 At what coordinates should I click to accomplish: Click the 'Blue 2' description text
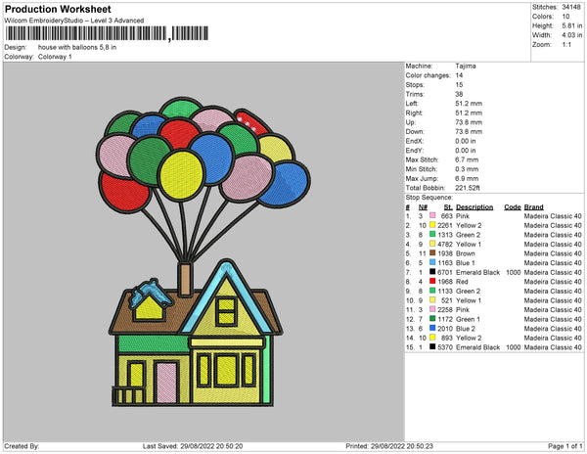tap(466, 328)
